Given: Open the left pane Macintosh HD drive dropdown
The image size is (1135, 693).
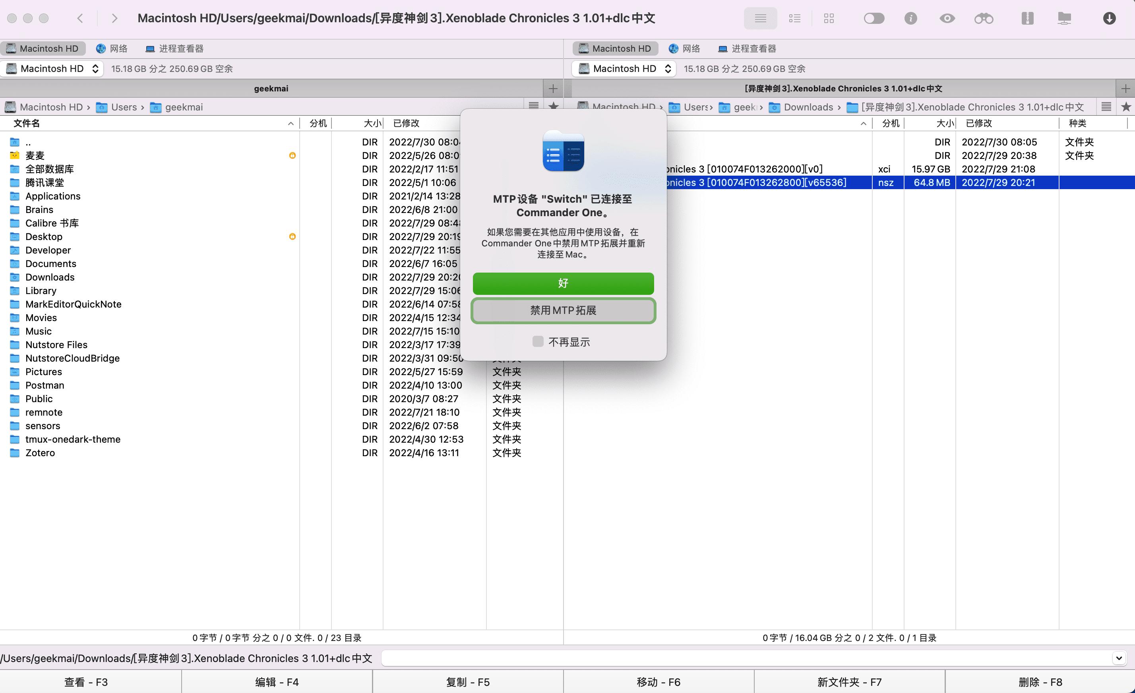Looking at the screenshot, I should (x=52, y=68).
